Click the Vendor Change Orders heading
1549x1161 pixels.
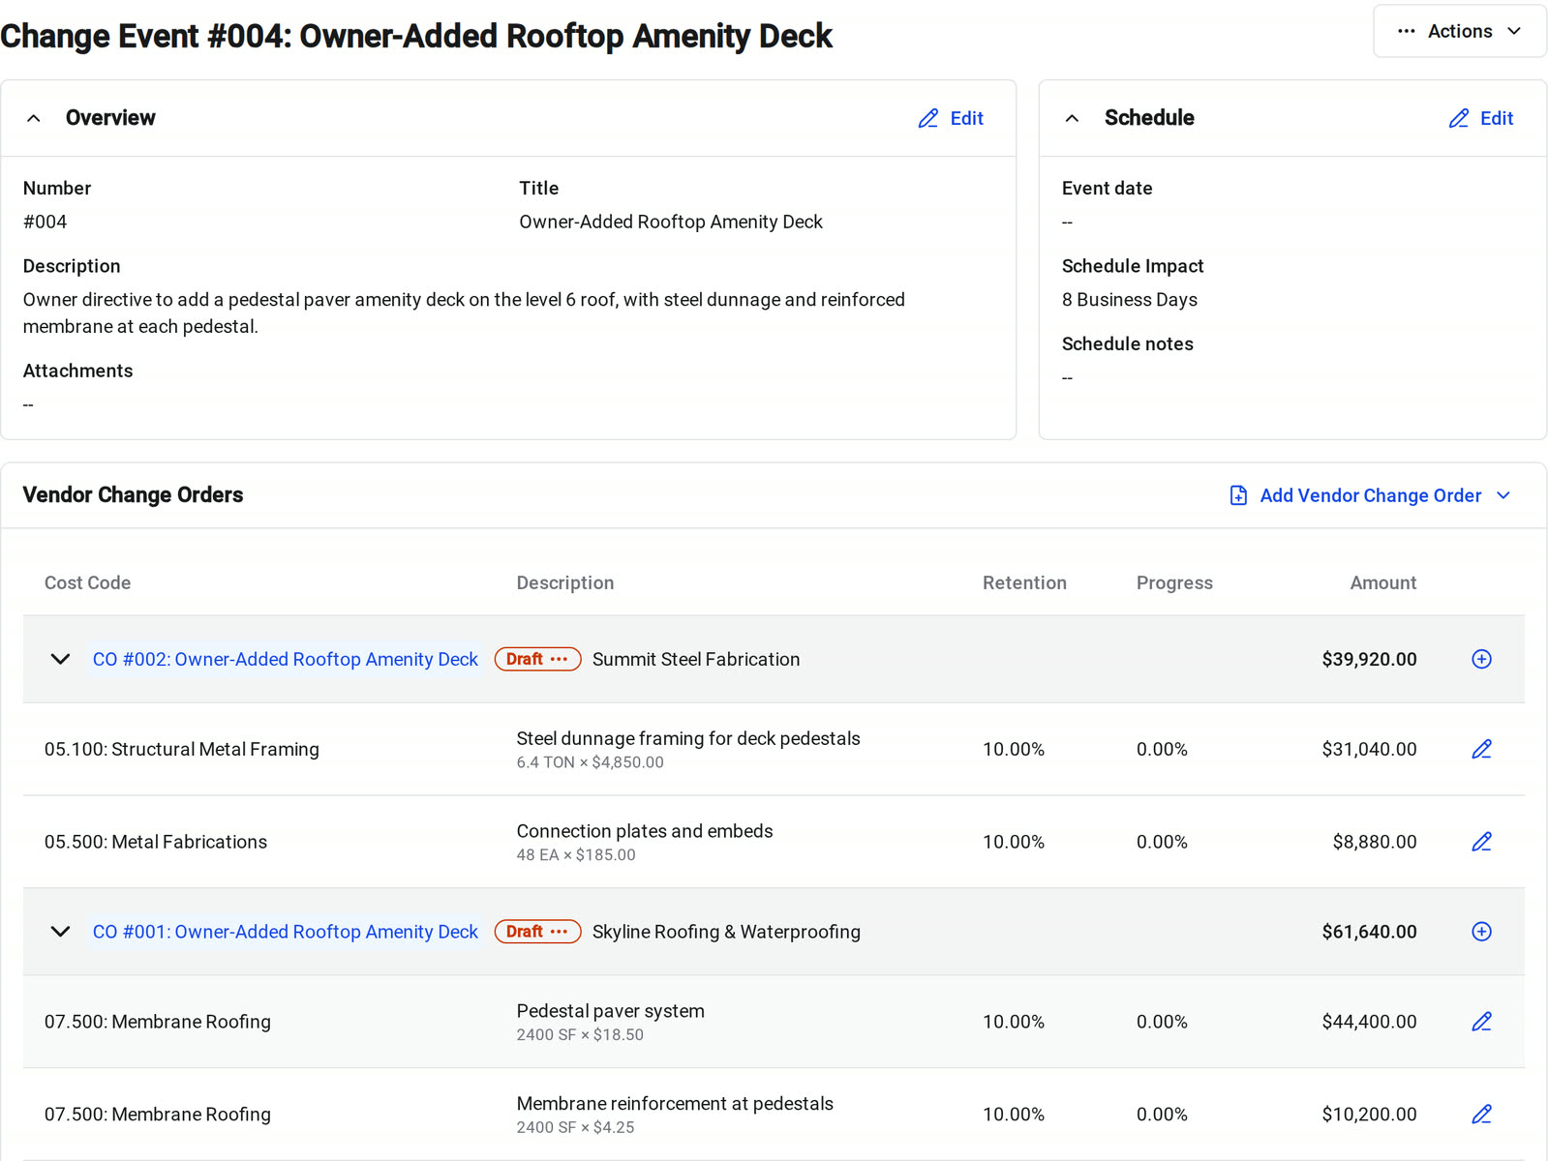coord(133,495)
